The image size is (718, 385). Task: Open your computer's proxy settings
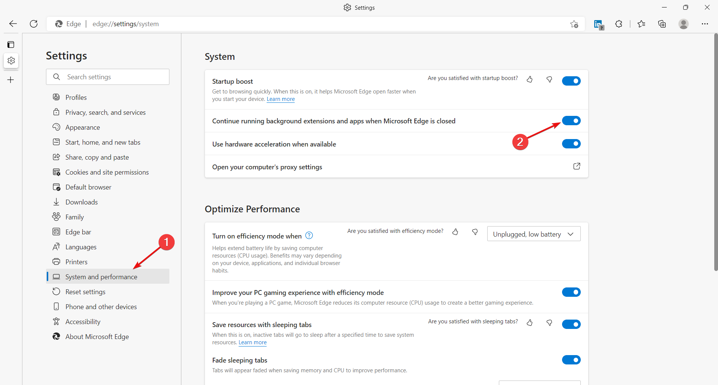coord(577,166)
